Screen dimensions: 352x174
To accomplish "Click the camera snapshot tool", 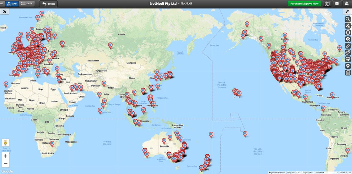I will tap(348, 39).
